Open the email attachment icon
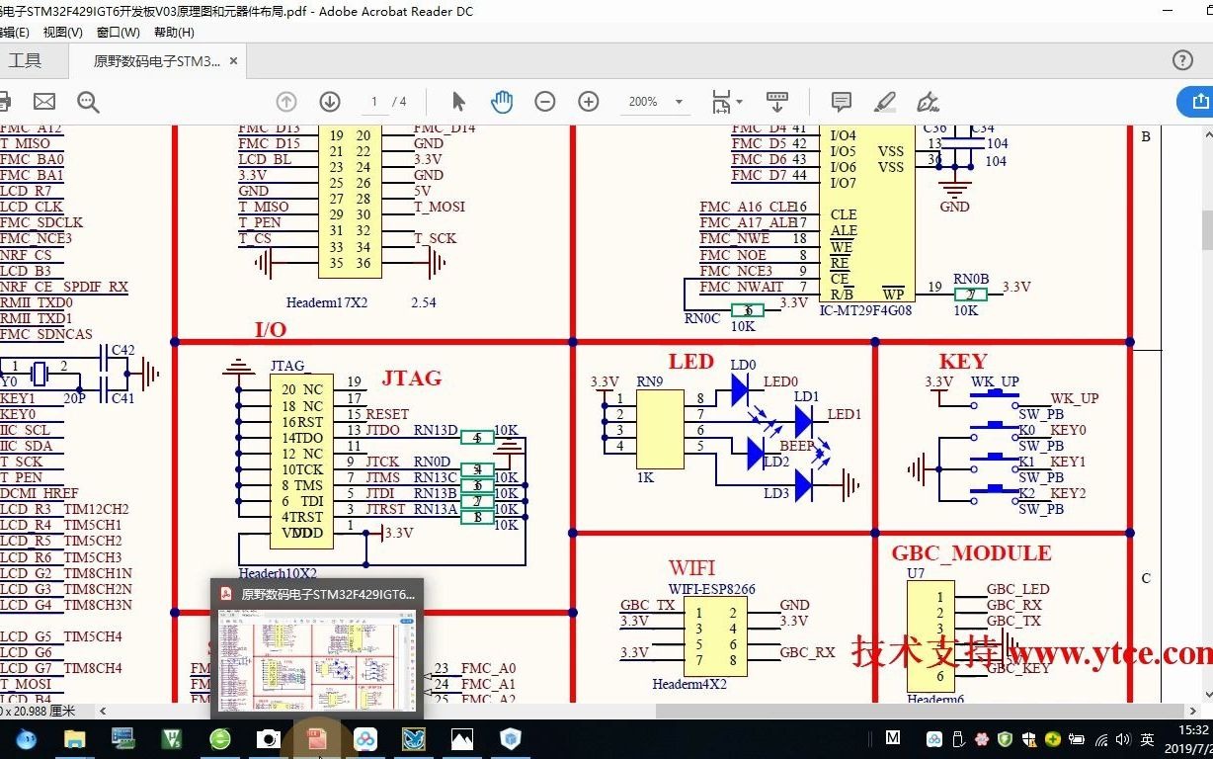 pos(44,102)
